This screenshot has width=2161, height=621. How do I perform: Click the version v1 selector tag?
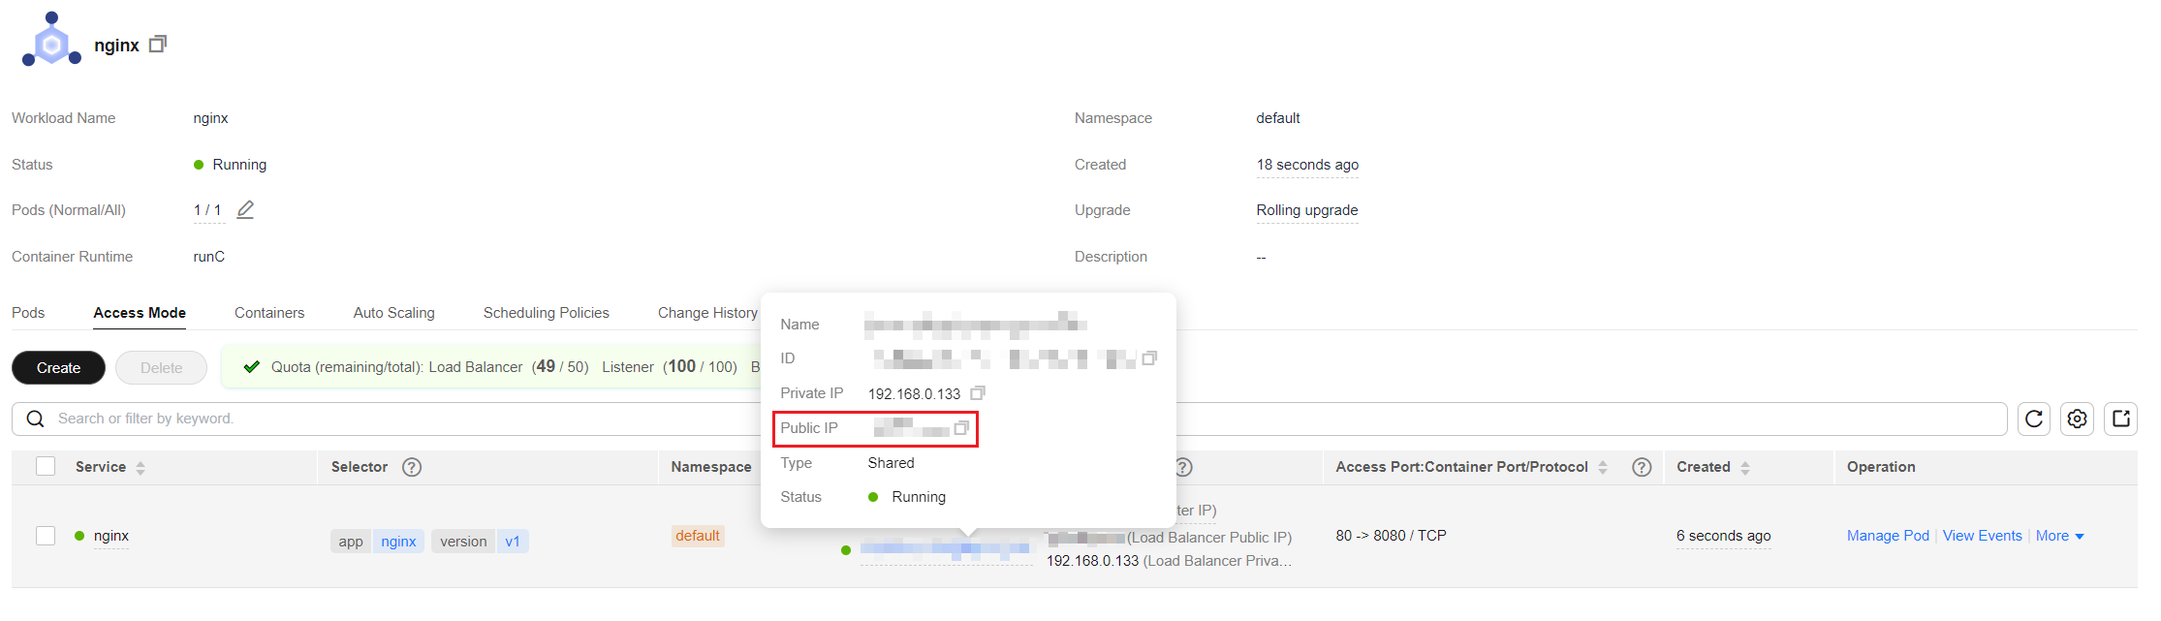click(480, 541)
